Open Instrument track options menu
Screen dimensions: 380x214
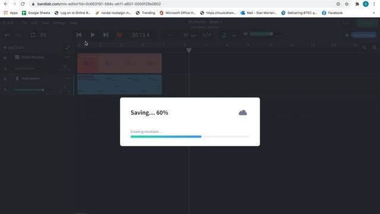coord(67,78)
